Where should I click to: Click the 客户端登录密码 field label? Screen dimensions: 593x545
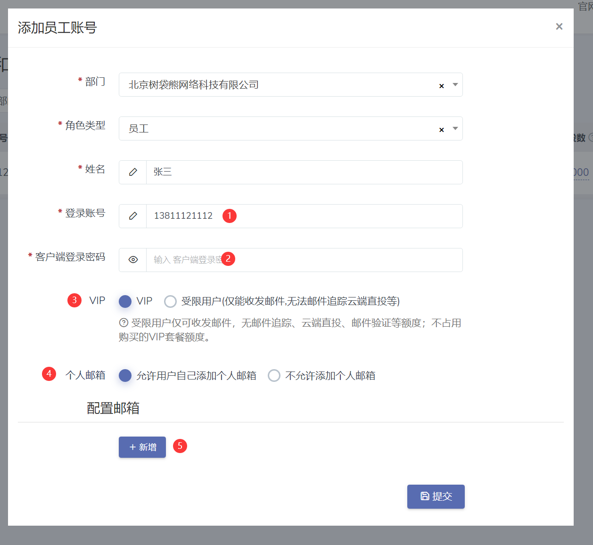click(x=70, y=257)
